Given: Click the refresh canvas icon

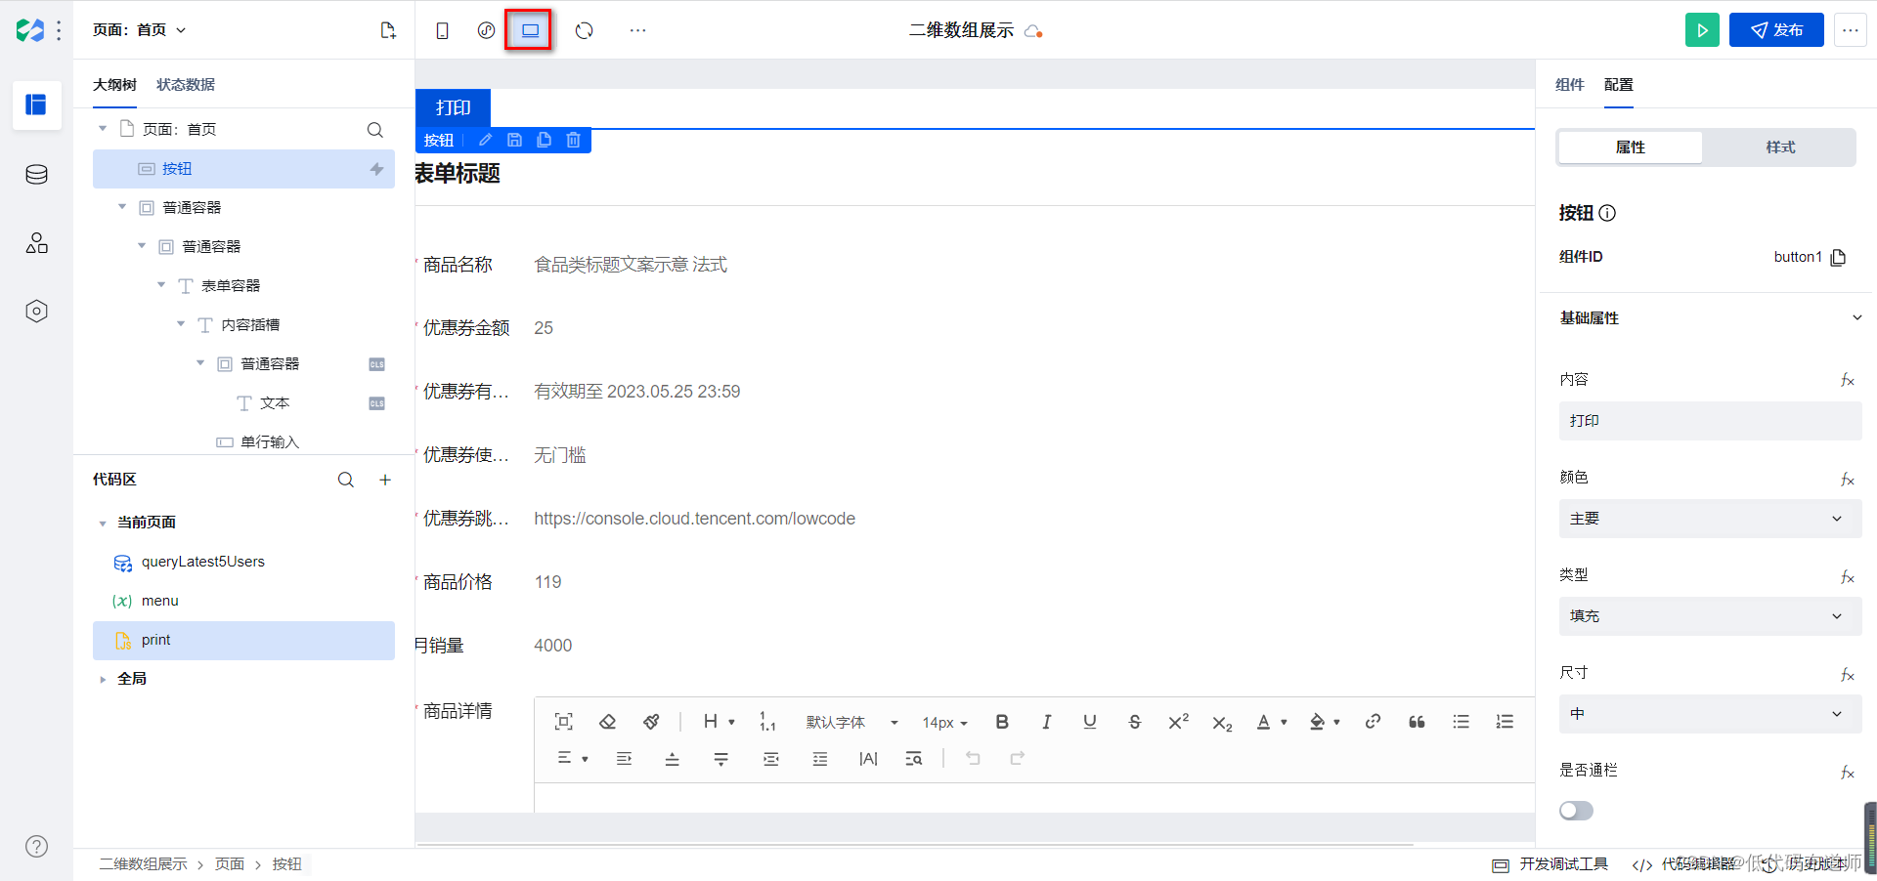Looking at the screenshot, I should pyautogui.click(x=584, y=30).
